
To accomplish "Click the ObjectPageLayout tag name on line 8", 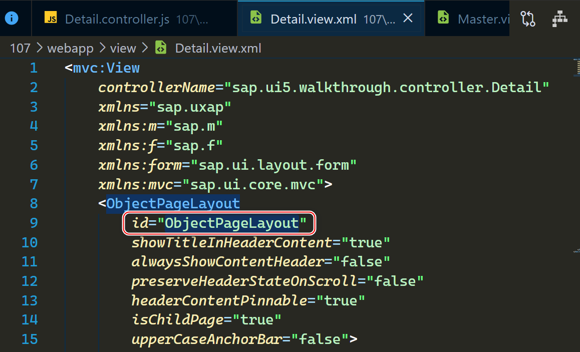I will (x=173, y=204).
